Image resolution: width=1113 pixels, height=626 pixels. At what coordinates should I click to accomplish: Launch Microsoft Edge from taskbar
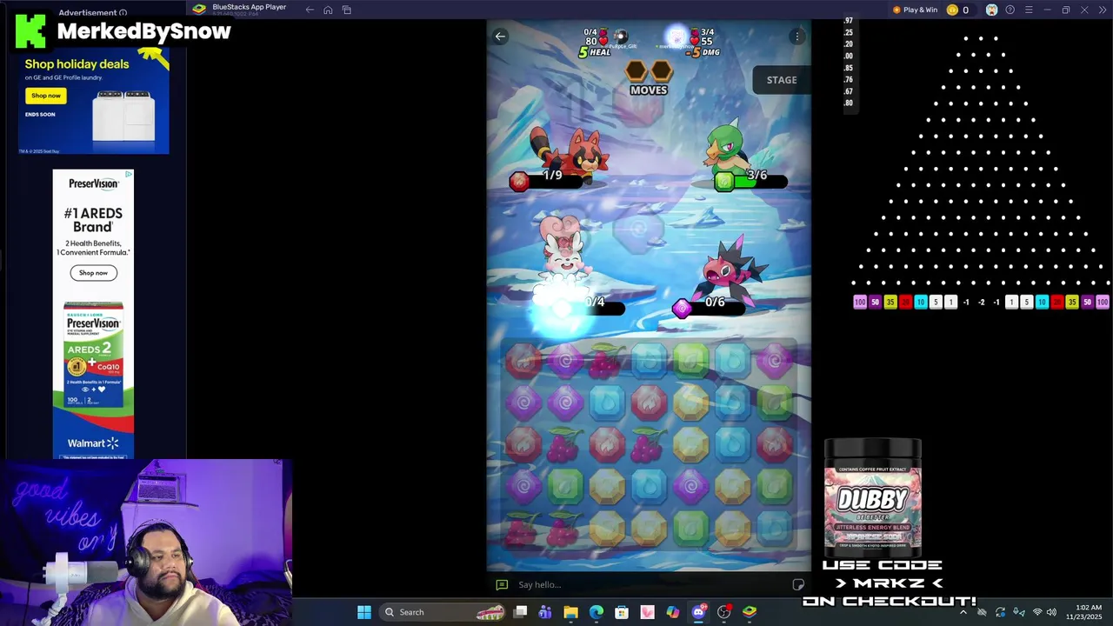tap(596, 612)
